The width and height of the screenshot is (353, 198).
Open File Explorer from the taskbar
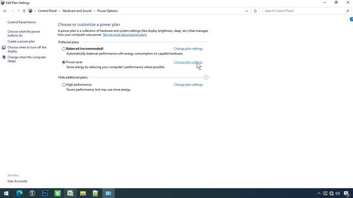[x=83, y=193]
